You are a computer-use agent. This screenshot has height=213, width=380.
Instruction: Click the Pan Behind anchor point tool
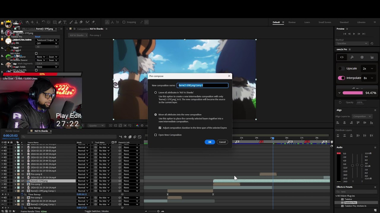click(x=48, y=22)
